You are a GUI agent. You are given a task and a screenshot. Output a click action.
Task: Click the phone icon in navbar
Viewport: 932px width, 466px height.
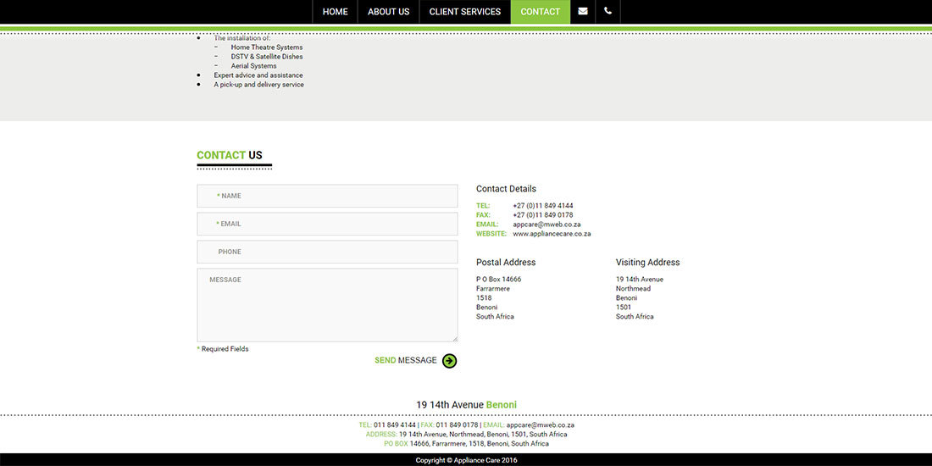607,11
